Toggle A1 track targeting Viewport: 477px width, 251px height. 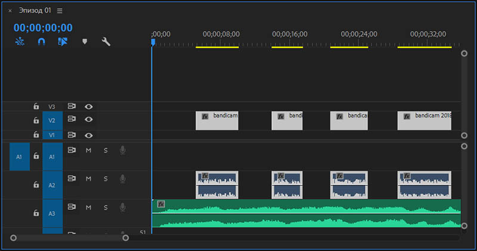[x=52, y=157]
